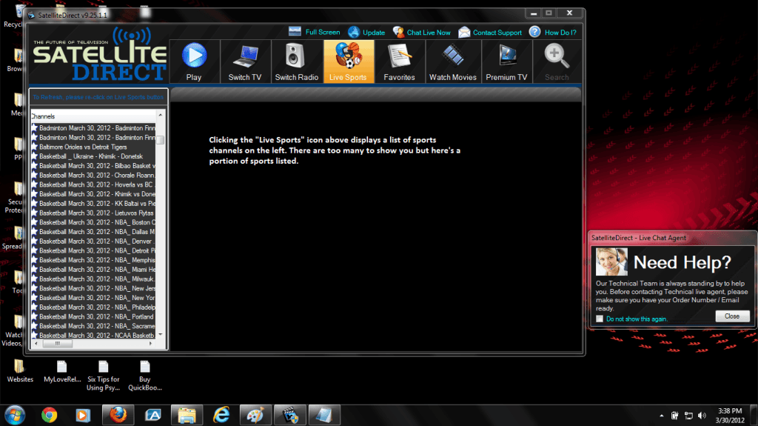Screen dimensions: 758x426
Task: Launch Internet Explorer from the taskbar
Action: coord(221,416)
